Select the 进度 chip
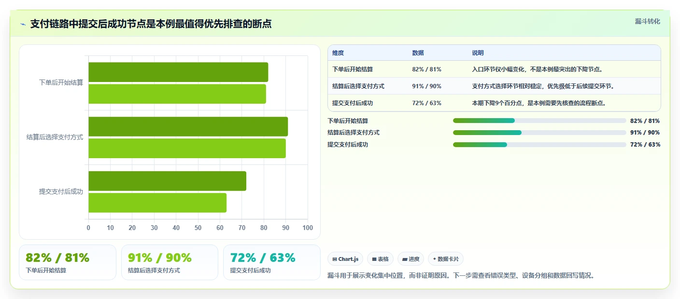 click(411, 259)
